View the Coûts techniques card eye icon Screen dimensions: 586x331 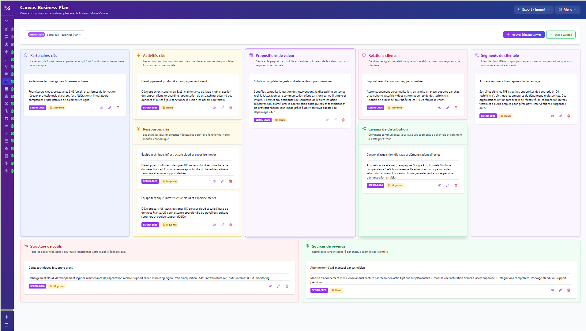[x=271, y=286]
